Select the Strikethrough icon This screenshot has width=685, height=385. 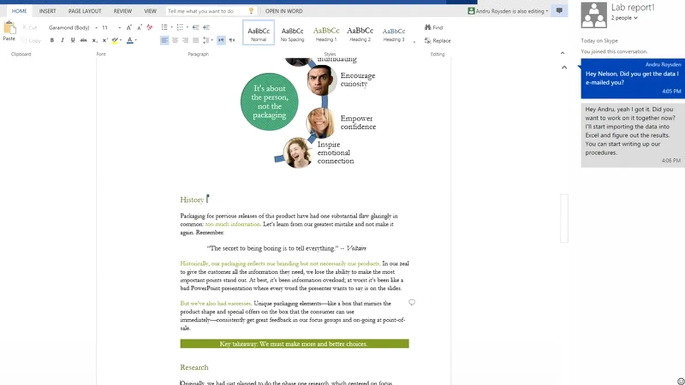tap(83, 40)
